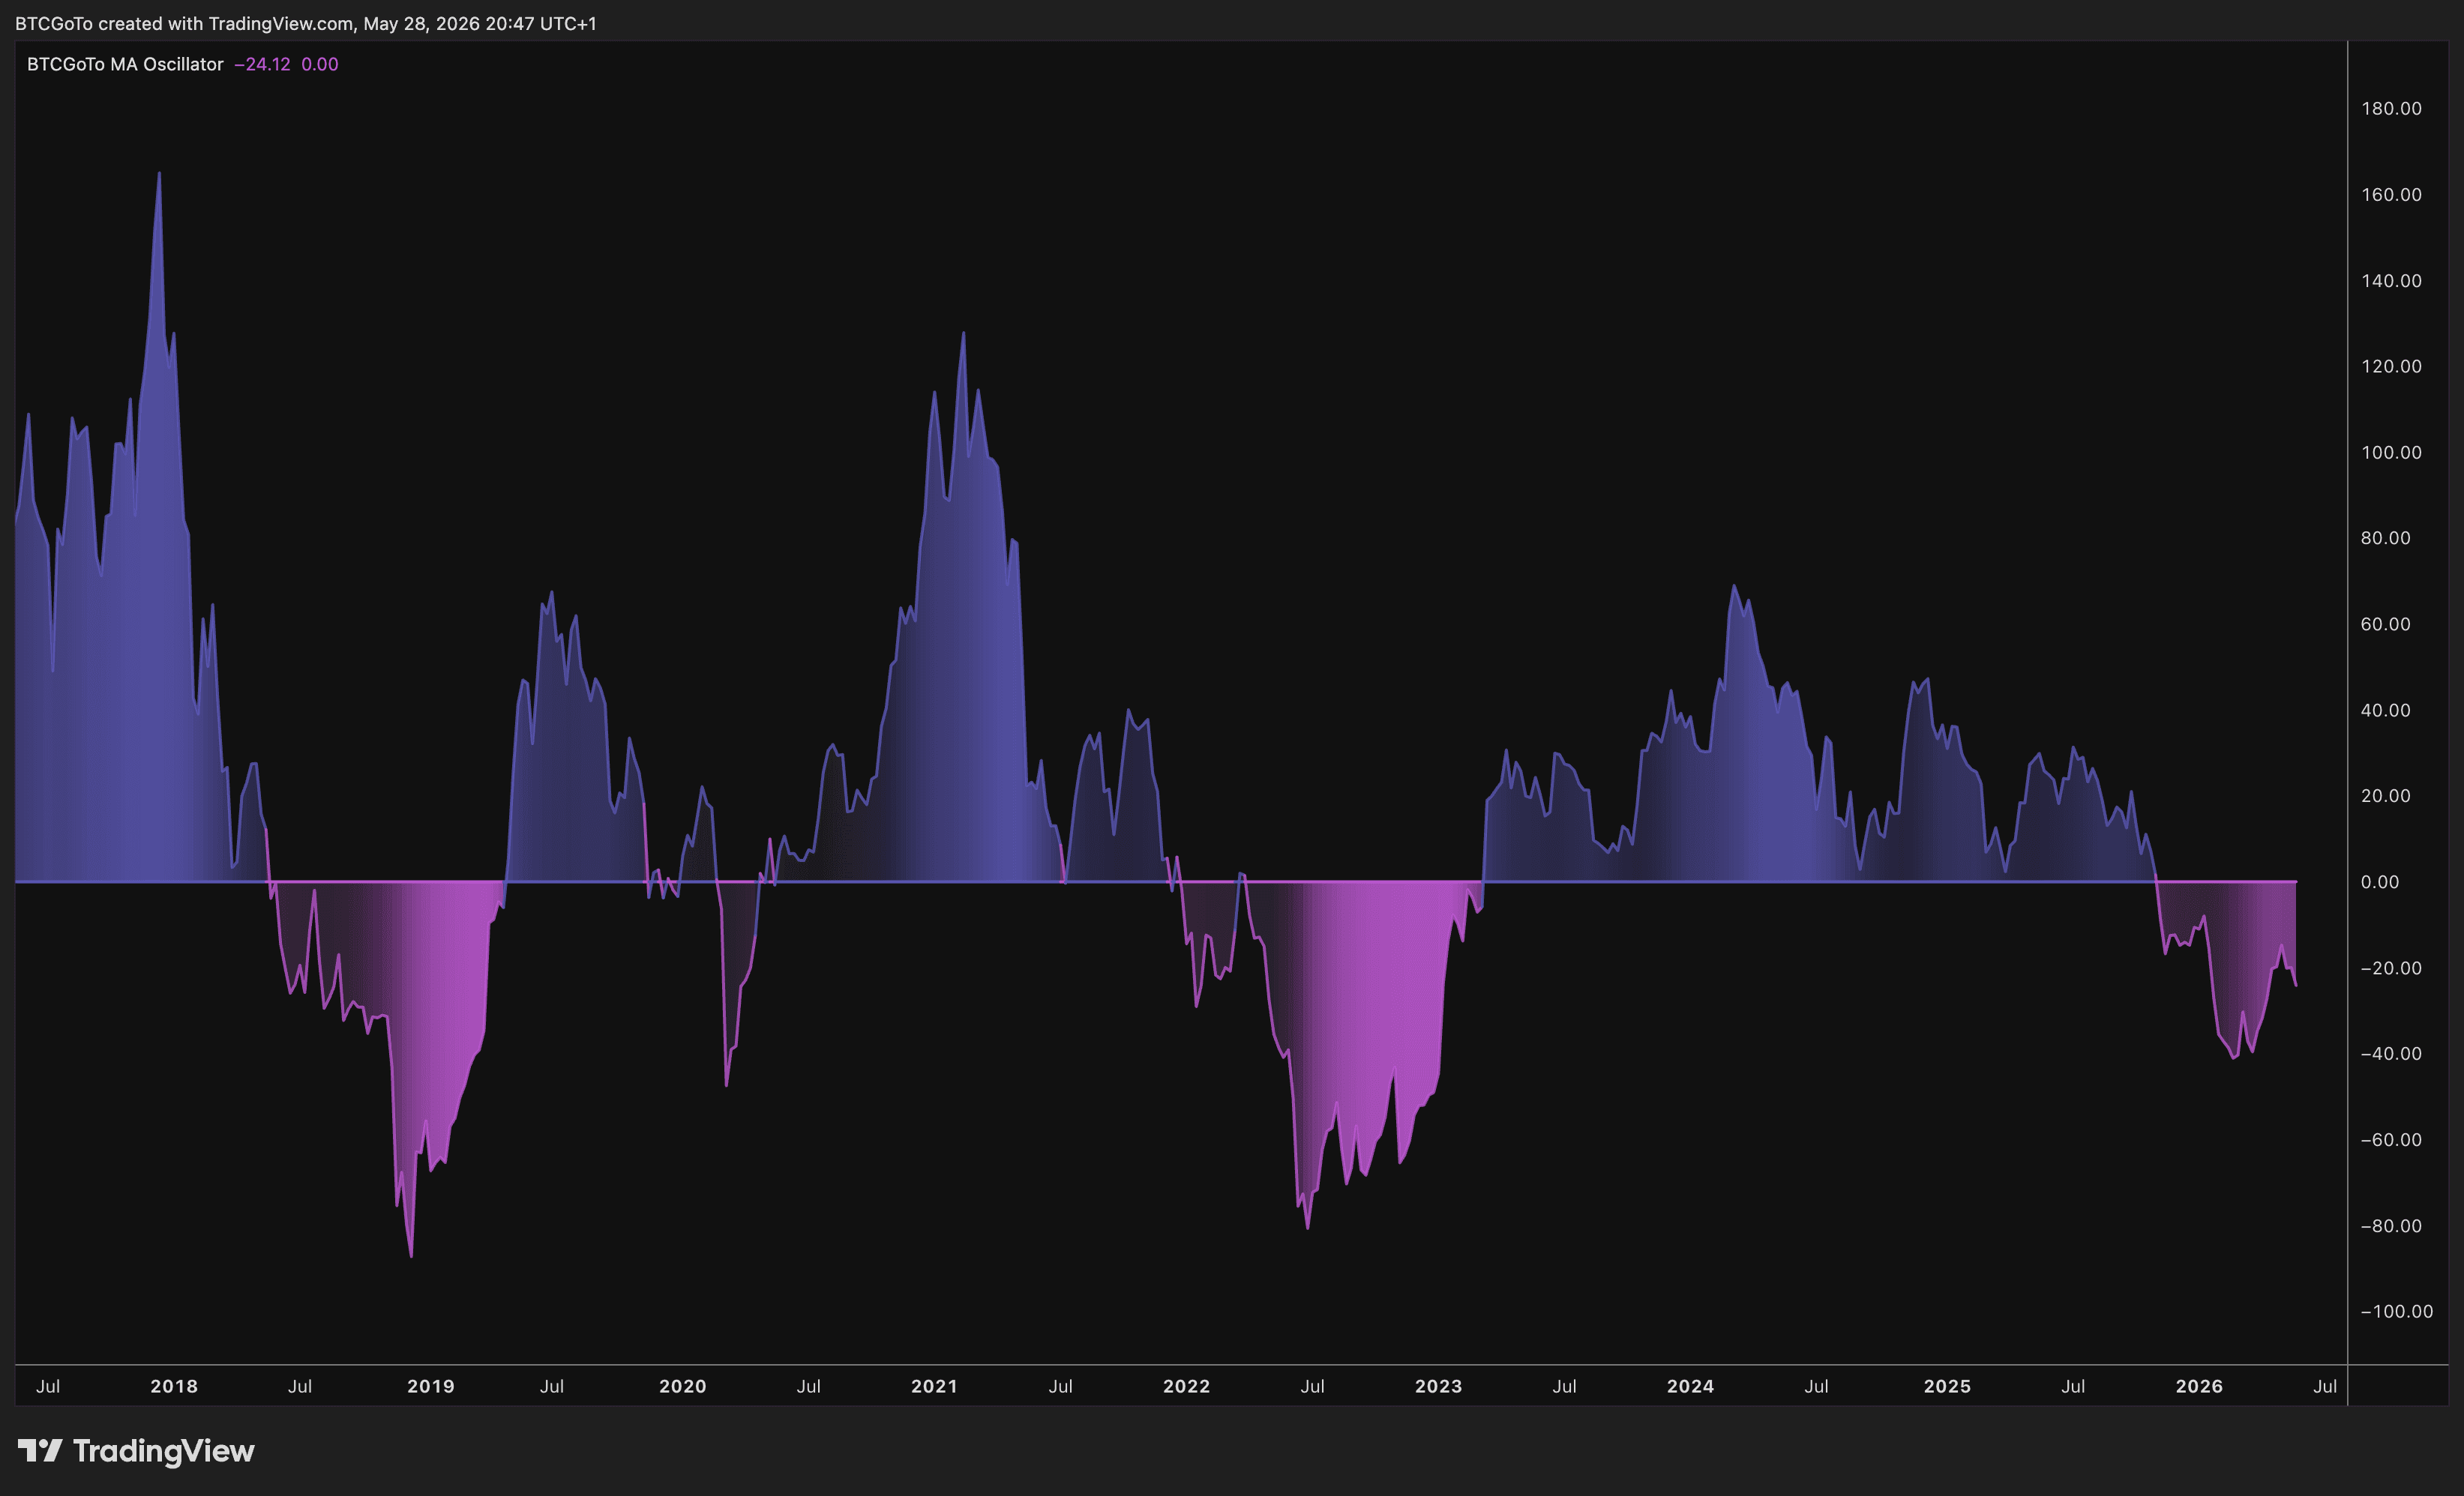The image size is (2464, 1496).
Task: Click the TradingView logo icon
Action: (x=40, y=1450)
